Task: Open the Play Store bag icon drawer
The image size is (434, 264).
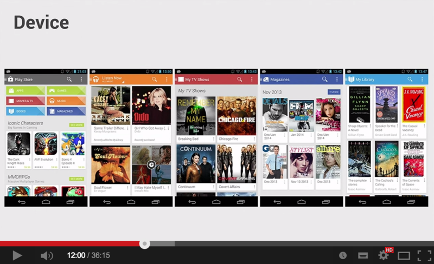Action: point(9,80)
